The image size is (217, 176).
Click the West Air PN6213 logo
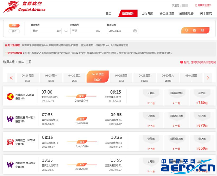coord(10,119)
